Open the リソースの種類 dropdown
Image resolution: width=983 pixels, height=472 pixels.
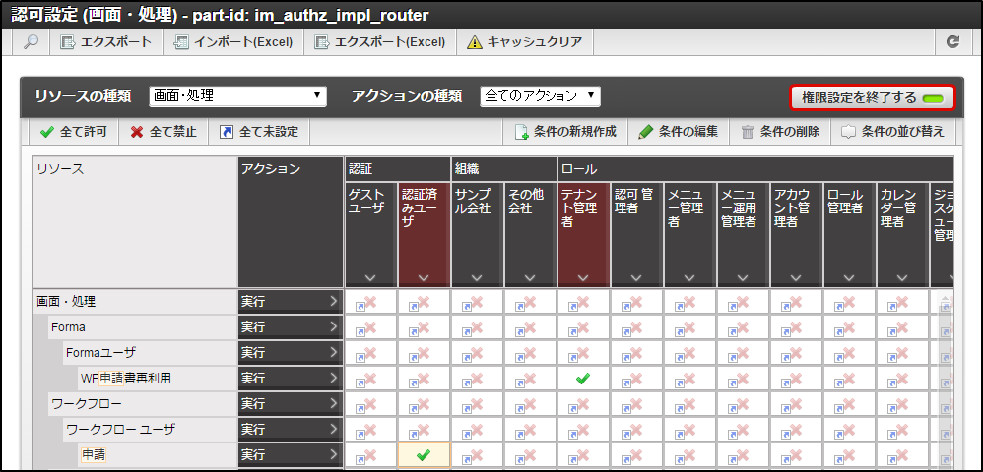237,96
